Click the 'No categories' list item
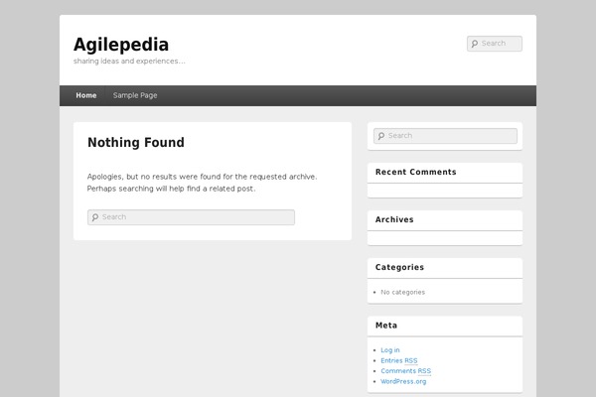This screenshot has height=397, width=596. [x=402, y=292]
